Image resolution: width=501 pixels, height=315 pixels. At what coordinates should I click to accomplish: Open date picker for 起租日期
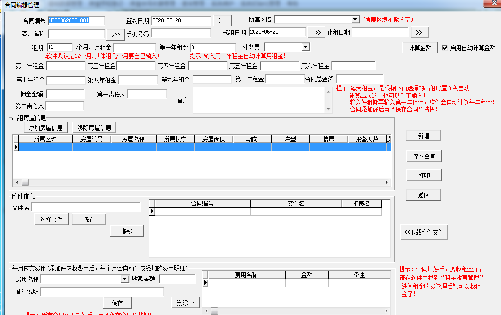(x=316, y=32)
